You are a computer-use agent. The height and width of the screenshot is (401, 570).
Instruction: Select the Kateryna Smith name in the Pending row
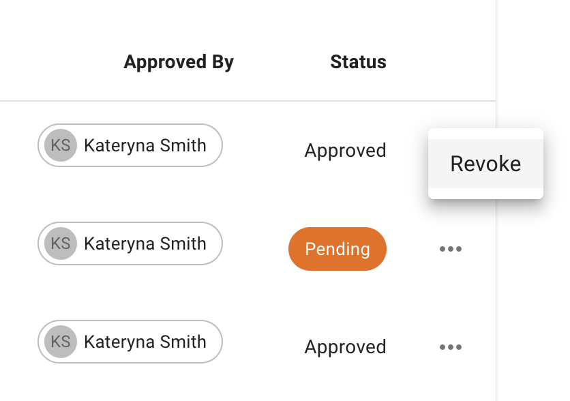point(145,243)
